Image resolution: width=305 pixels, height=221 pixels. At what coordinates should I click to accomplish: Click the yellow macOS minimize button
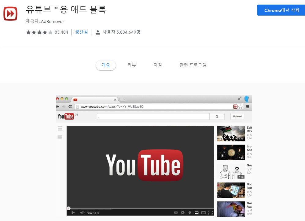(x=62, y=99)
